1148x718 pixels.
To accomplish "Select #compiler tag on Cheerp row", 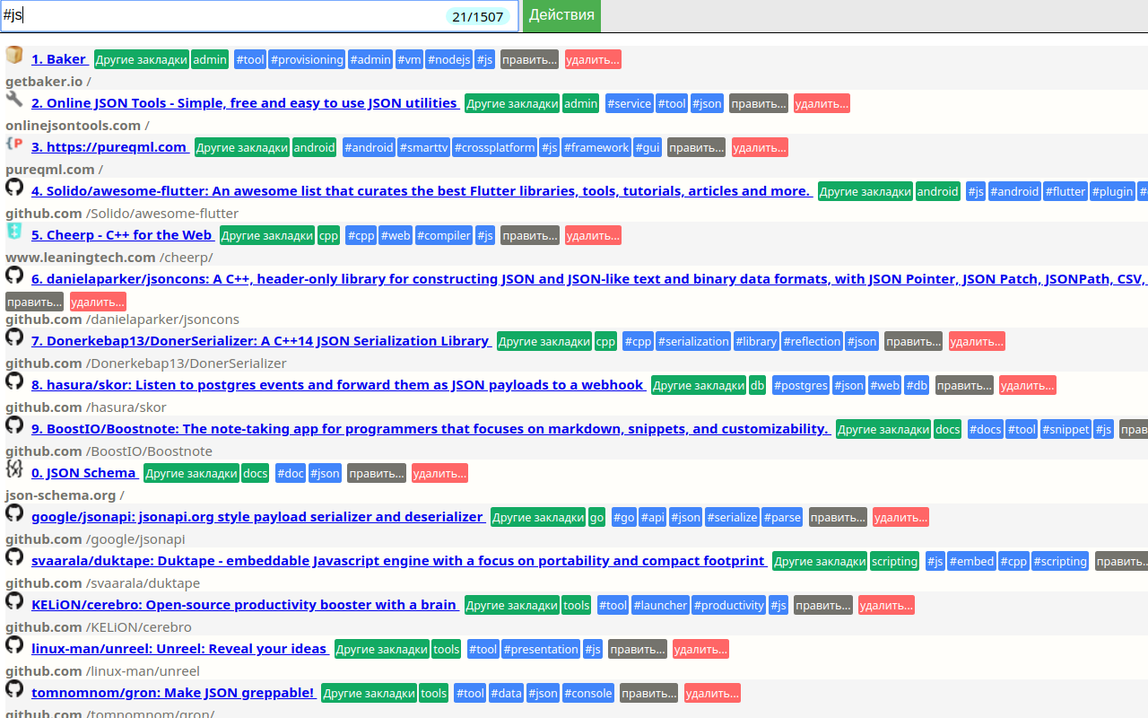I will point(444,235).
